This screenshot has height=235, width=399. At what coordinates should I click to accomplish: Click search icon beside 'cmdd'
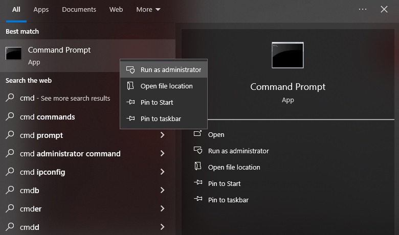pos(10,227)
